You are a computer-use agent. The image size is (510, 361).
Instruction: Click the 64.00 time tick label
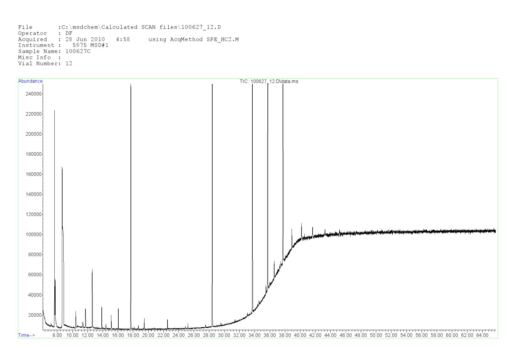482,335
